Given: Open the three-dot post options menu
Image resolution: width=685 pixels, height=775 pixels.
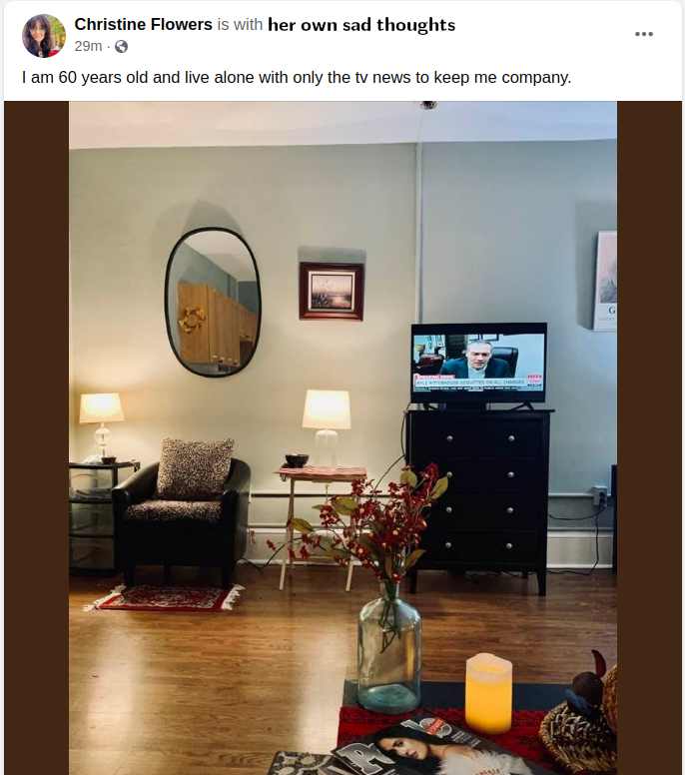Looking at the screenshot, I should (x=643, y=34).
